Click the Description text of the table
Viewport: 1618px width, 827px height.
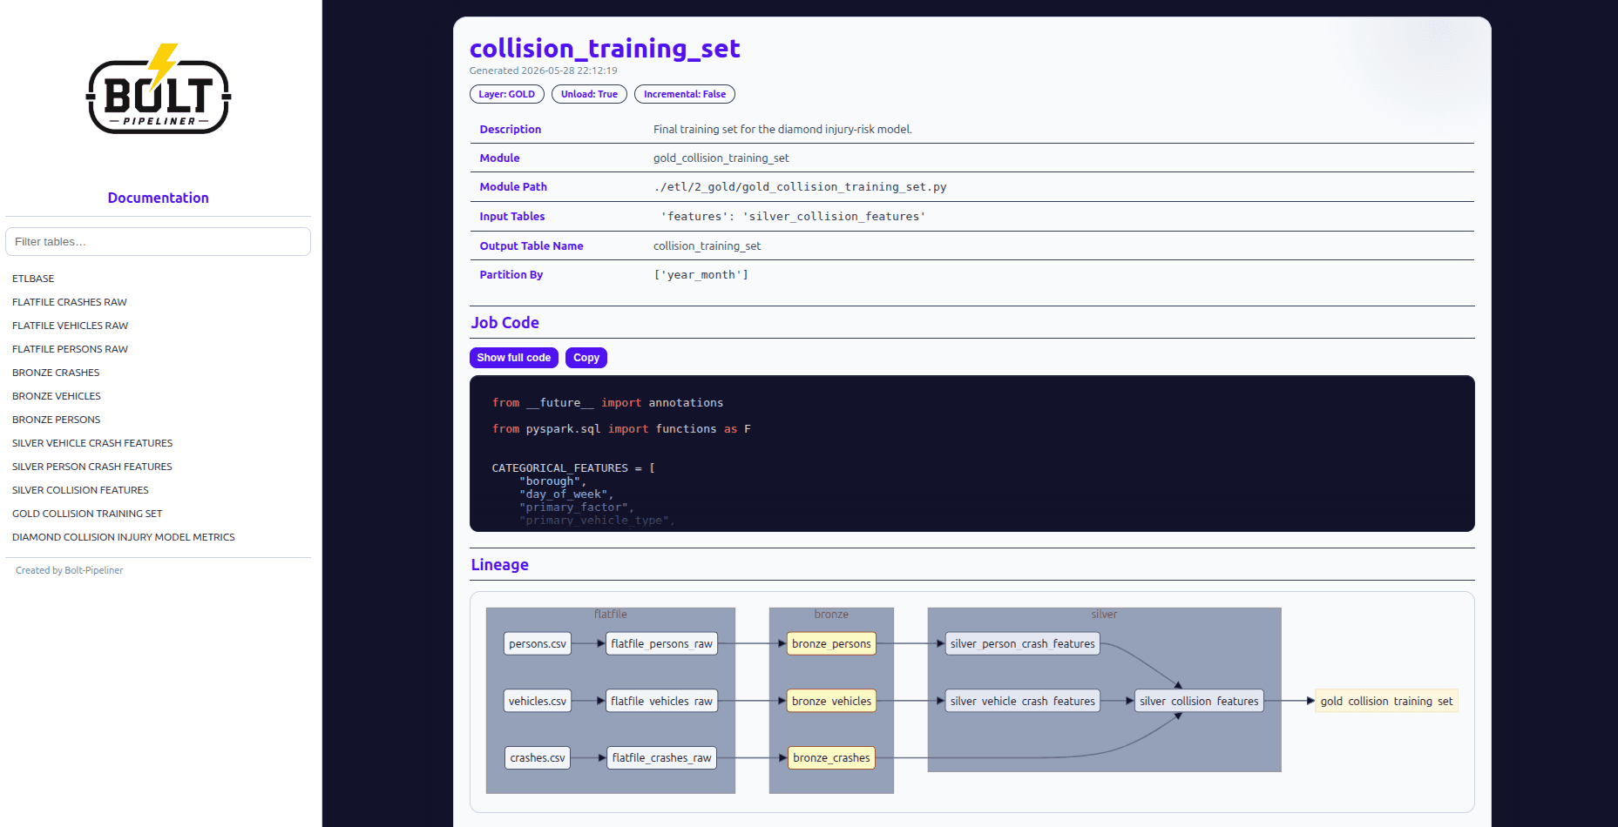[x=782, y=130]
